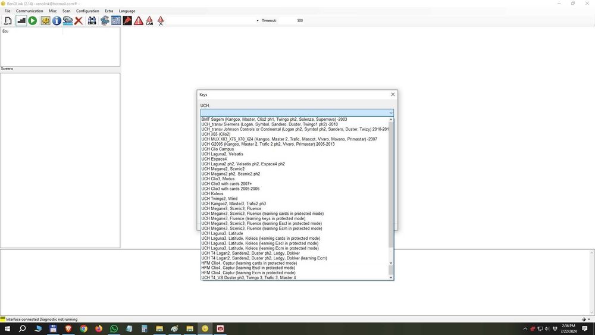Choose UCH T4 Logan2, Sandero2 (learning Ecm)

(264, 258)
